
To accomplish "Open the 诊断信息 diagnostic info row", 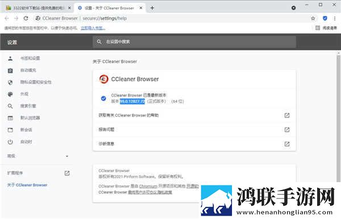I will pyautogui.click(x=194, y=144).
